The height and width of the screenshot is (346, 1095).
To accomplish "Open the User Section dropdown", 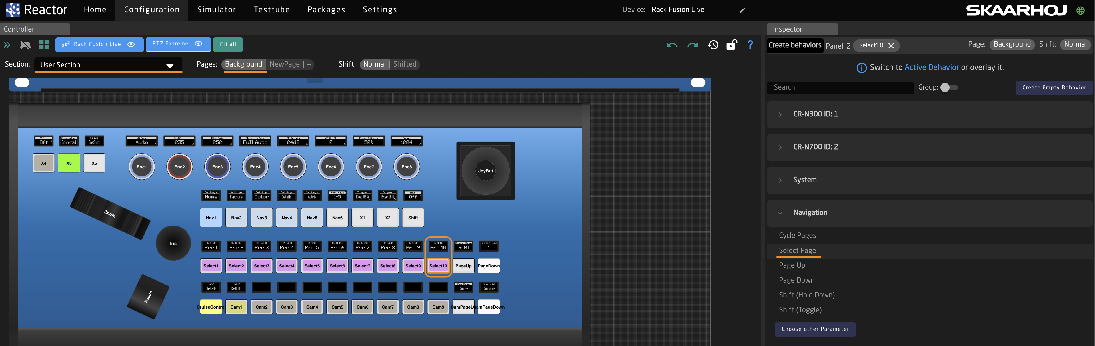I will click(x=108, y=65).
